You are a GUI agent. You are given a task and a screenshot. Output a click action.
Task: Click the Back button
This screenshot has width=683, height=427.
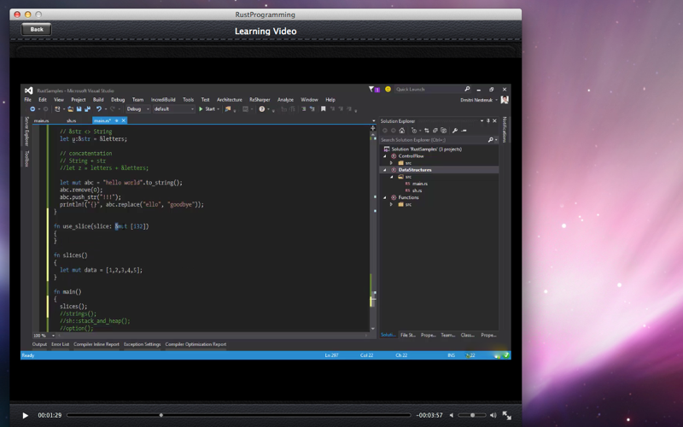click(37, 30)
